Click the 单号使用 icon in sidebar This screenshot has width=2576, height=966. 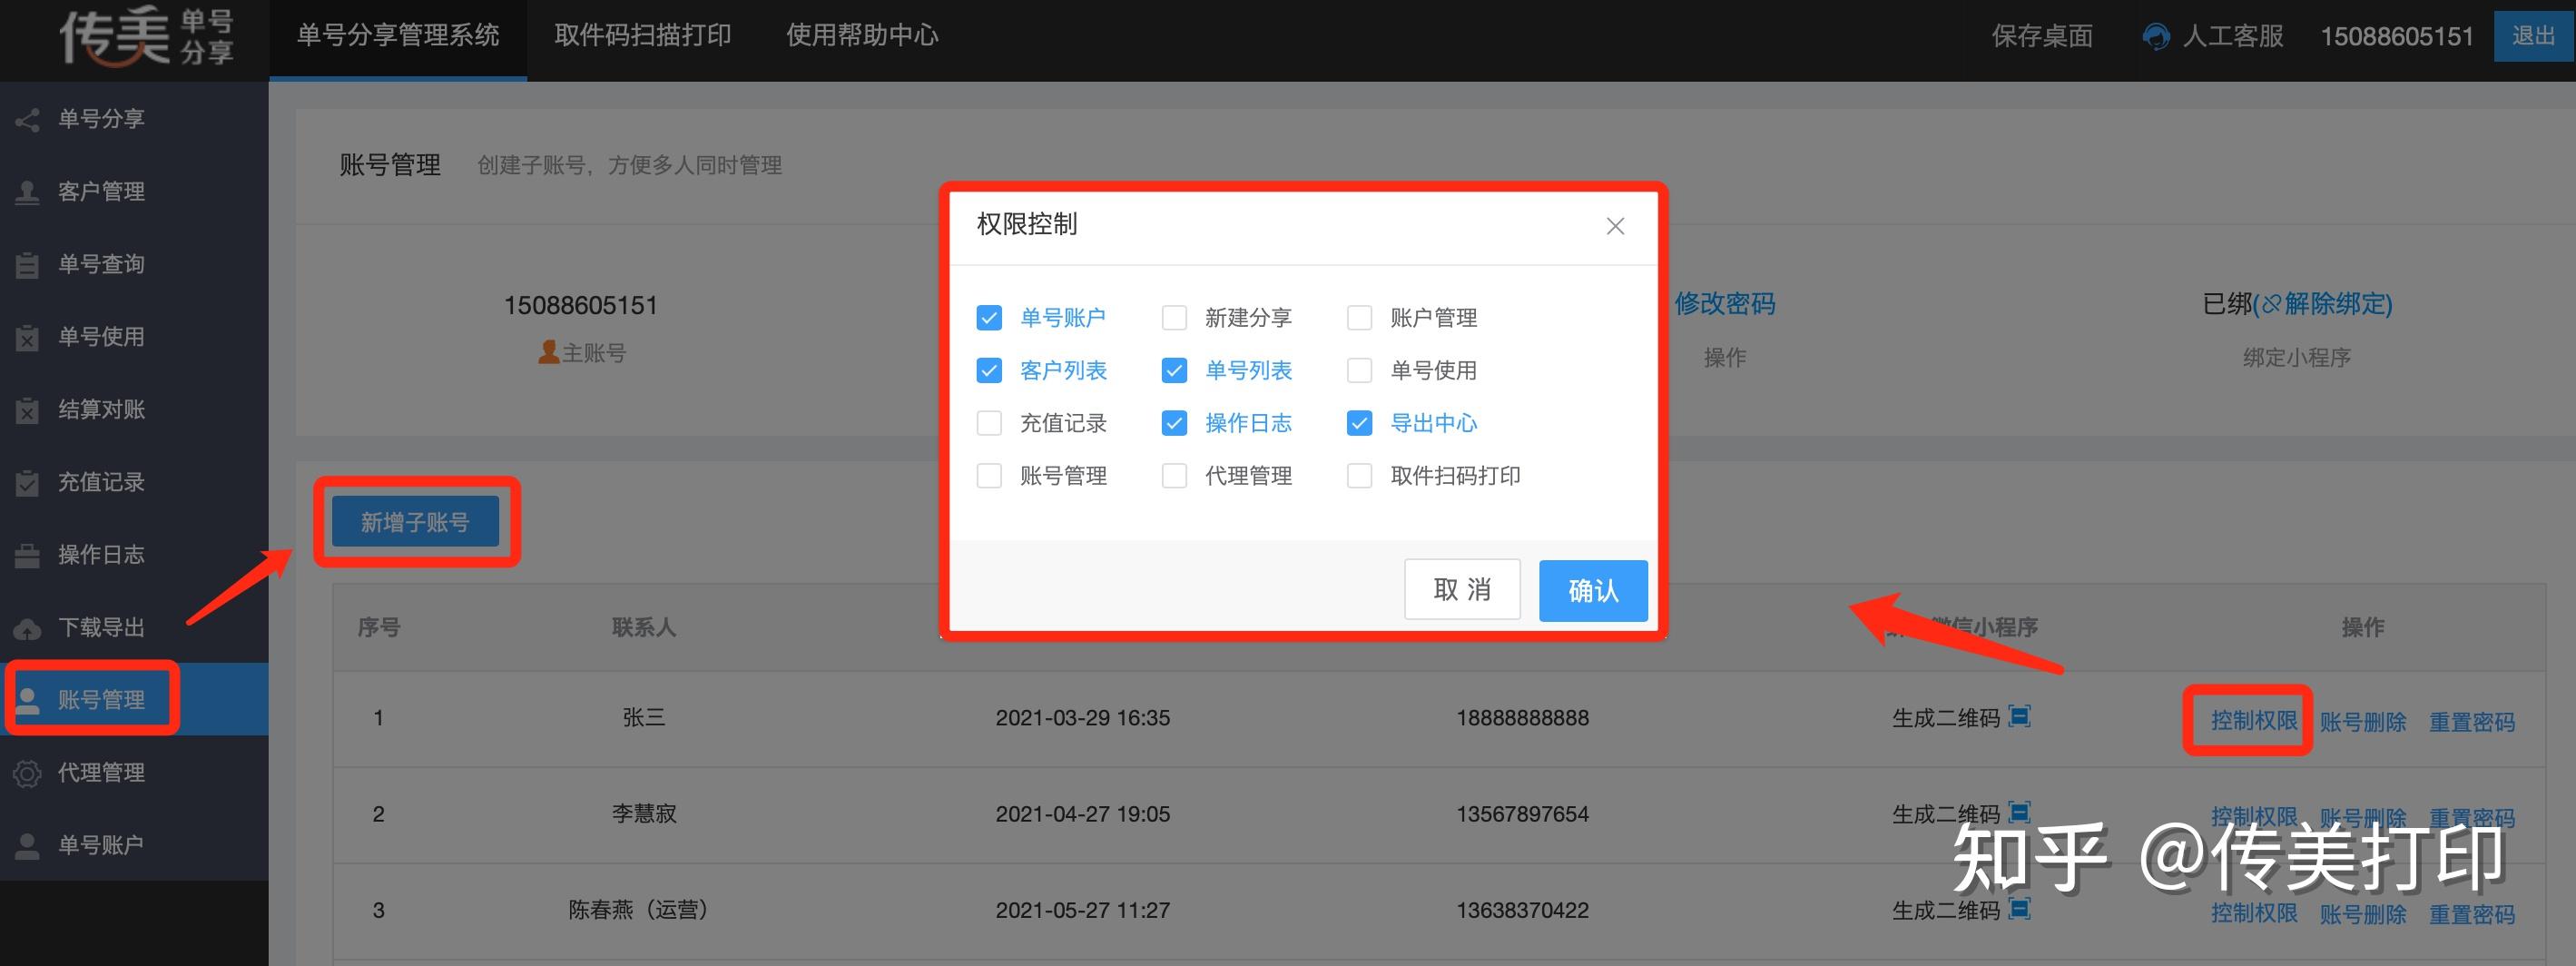(27, 338)
